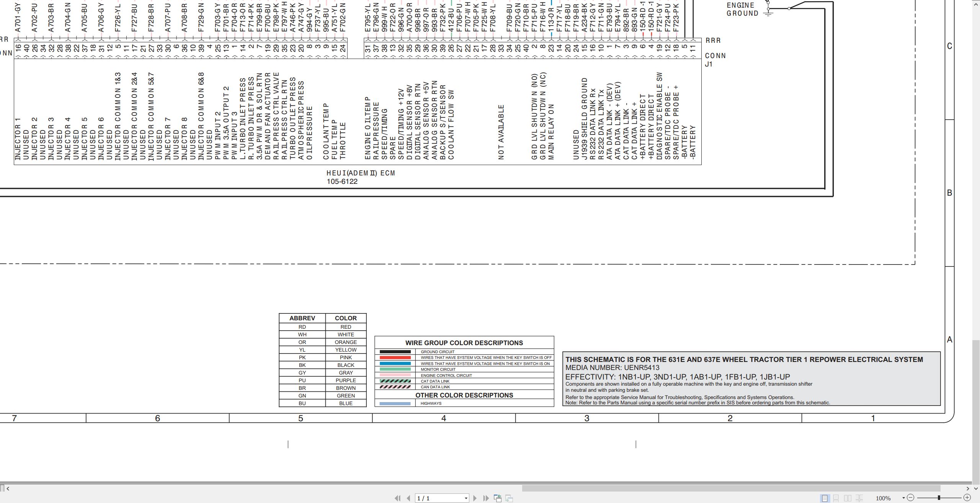This screenshot has height=503, width=980.
Task: Click the NOT AVAILABLE pin label
Action: pos(501,132)
